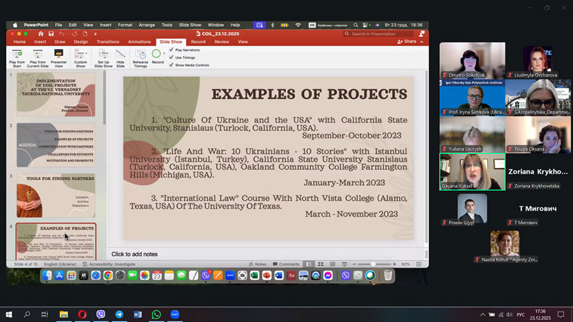Show hidden icons in Windows tray

[x=483, y=314]
